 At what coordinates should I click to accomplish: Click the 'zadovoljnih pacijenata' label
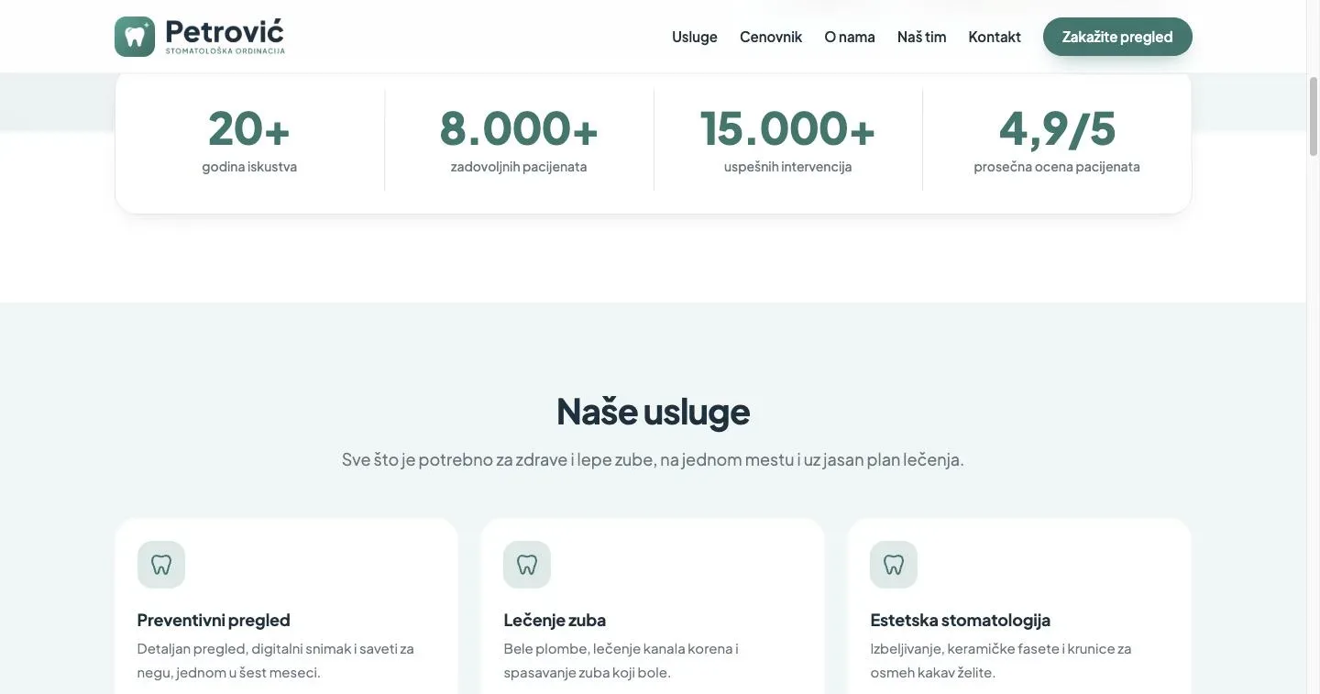519,167
